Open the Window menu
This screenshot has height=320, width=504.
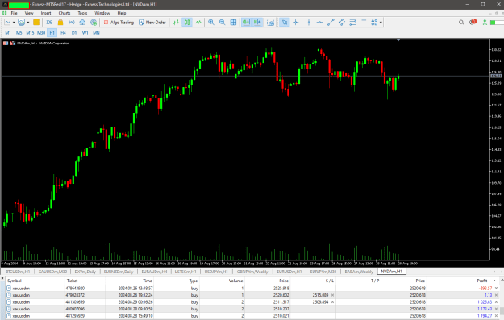[x=102, y=13]
